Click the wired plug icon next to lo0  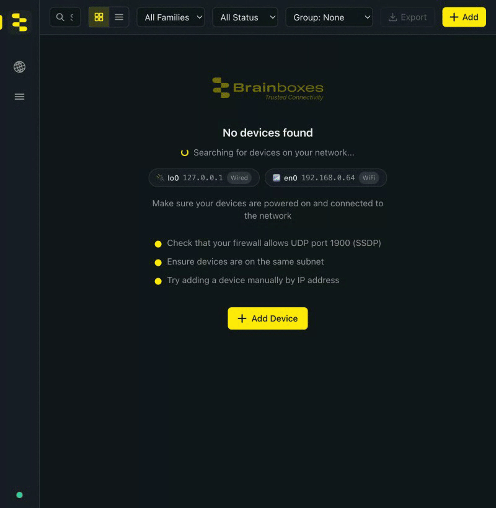tap(160, 178)
